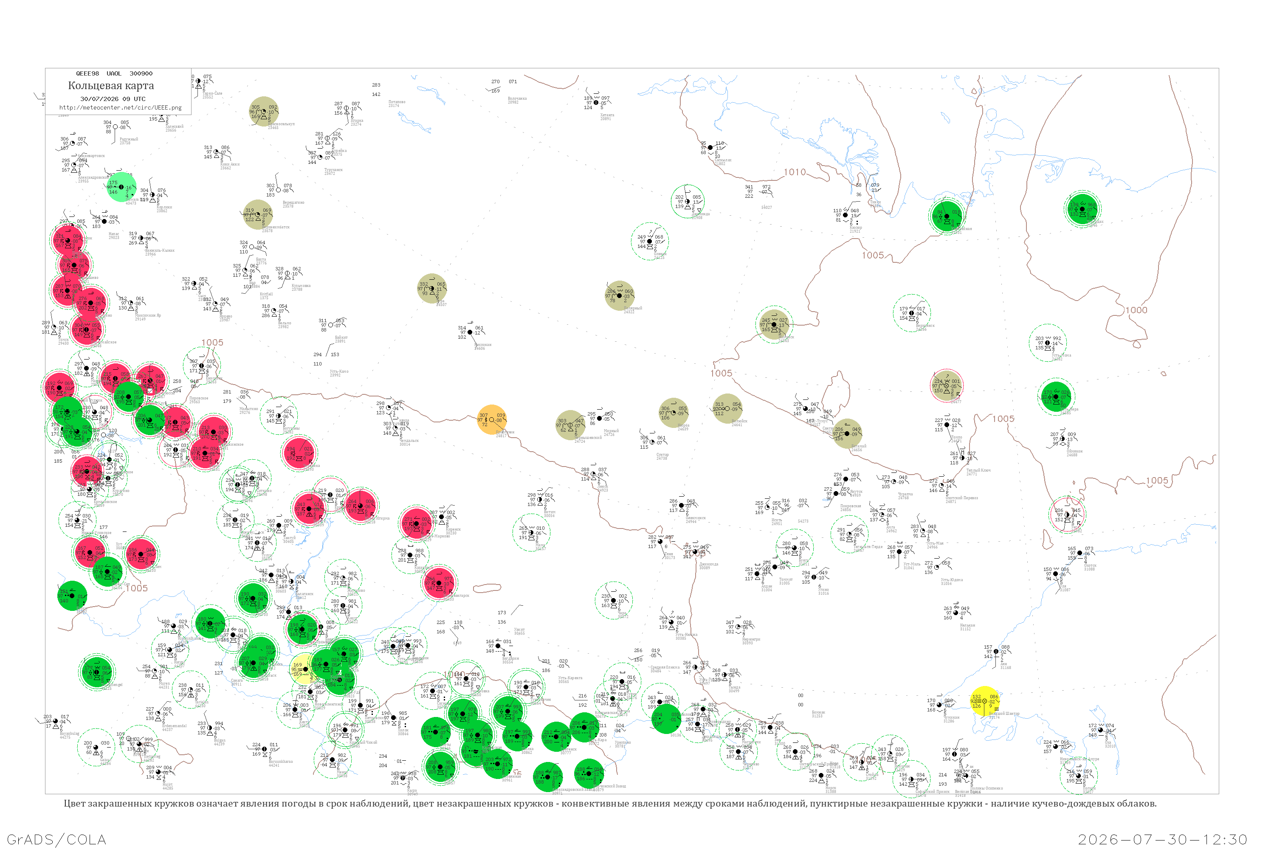
Task: Select the khaki Верхнеимбатск station circle
Action: 258,214
